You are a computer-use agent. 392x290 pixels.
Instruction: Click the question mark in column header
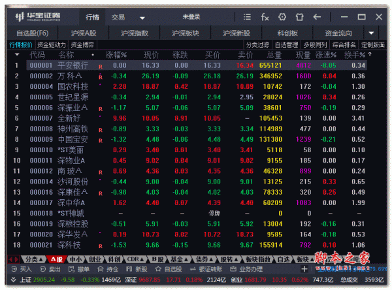(x=370, y=54)
